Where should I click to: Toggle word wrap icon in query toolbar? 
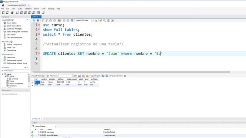pos(112,20)
